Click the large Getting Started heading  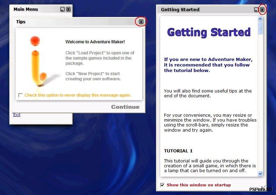click(209, 33)
